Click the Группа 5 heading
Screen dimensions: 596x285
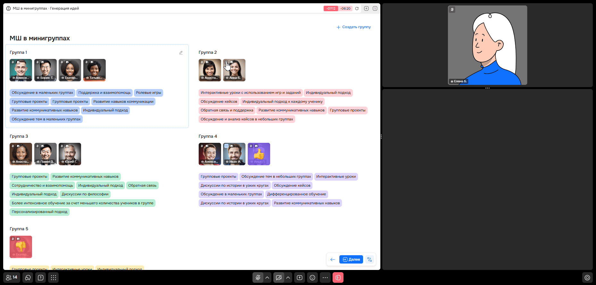pos(19,229)
